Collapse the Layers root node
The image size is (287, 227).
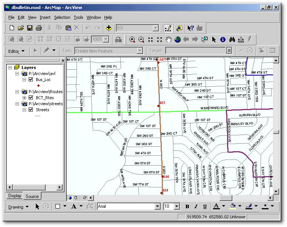10,67
